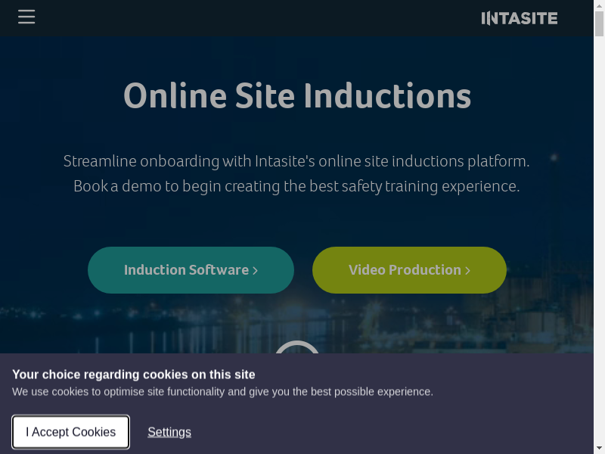
Task: Click the vertical scrollbar thumb
Action: point(599,24)
